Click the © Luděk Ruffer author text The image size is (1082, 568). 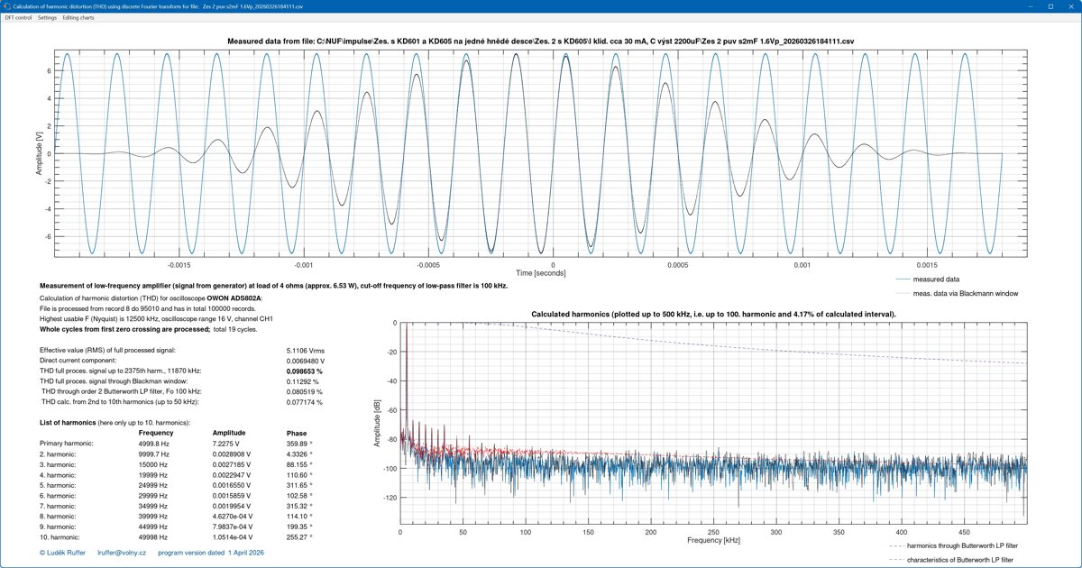click(x=62, y=552)
